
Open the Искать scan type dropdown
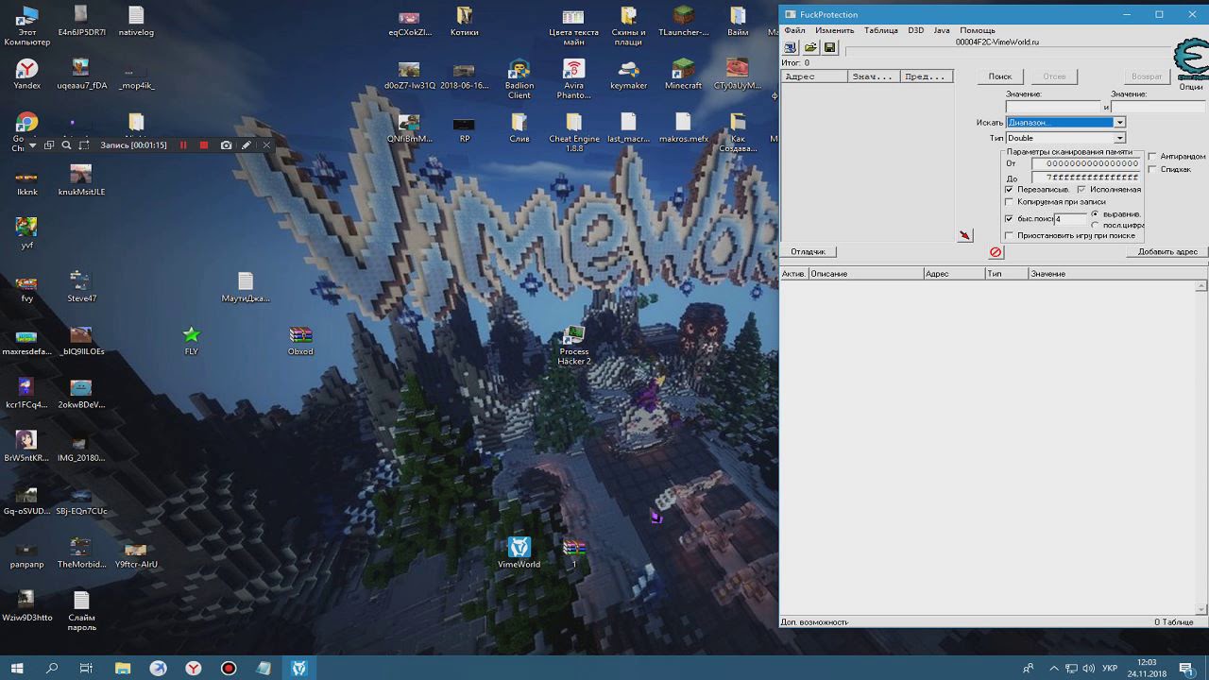coord(1066,123)
